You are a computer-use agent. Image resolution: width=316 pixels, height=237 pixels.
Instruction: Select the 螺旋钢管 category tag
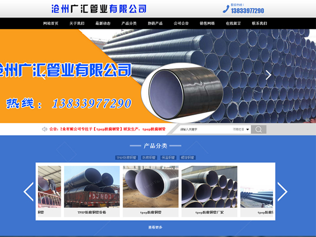tap(187, 157)
